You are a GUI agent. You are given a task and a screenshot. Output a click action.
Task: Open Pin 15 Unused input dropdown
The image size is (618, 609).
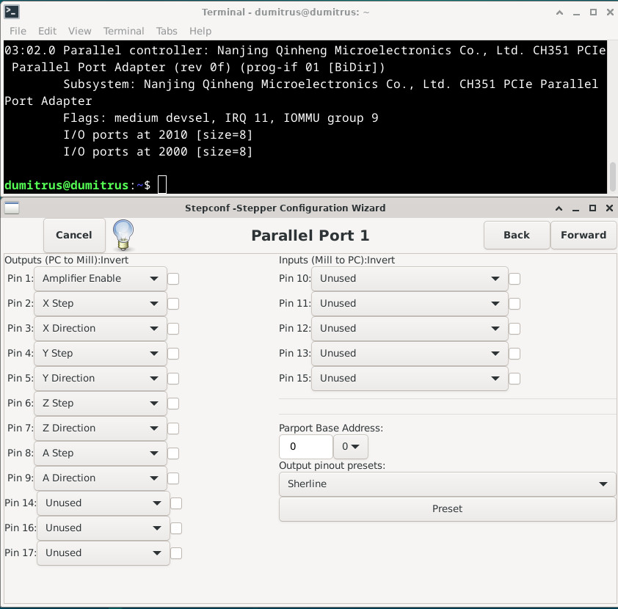coord(410,379)
